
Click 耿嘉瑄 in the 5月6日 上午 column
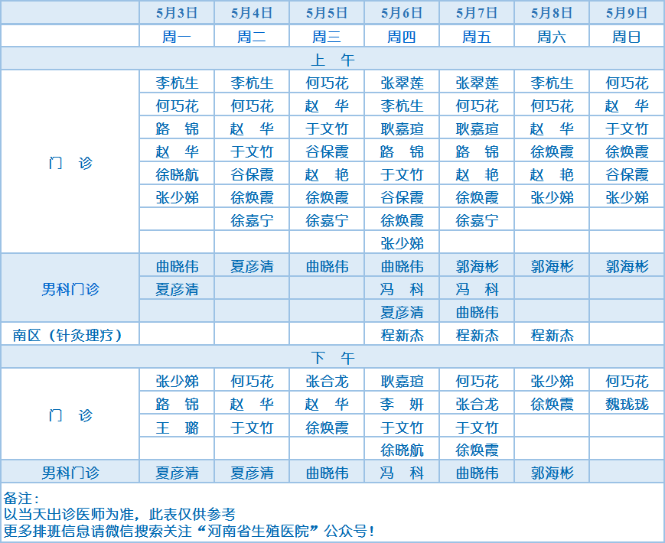[402, 128]
